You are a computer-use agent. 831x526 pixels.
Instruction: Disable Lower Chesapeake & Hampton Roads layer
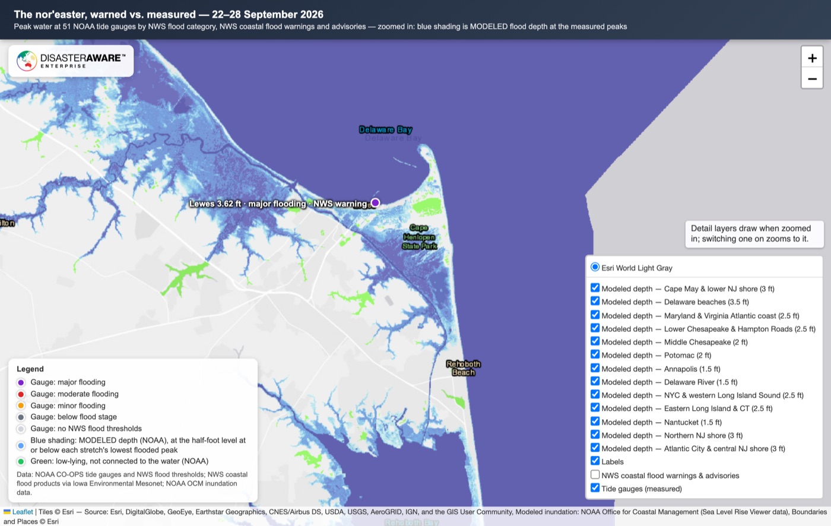coord(595,328)
